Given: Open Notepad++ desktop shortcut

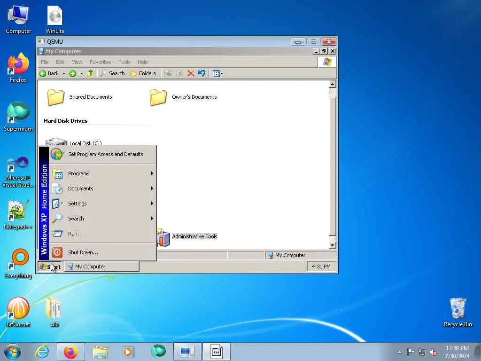Looking at the screenshot, I should (x=18, y=215).
